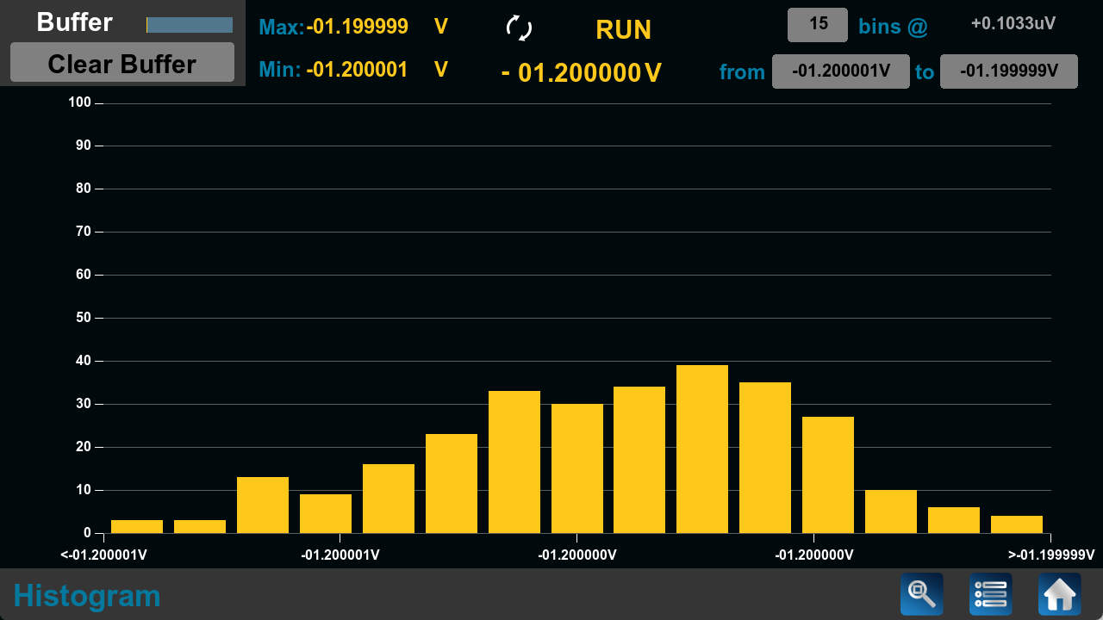Viewport: 1103px width, 620px height.
Task: Tap the continuous trigger circular arrows icon
Action: click(519, 28)
